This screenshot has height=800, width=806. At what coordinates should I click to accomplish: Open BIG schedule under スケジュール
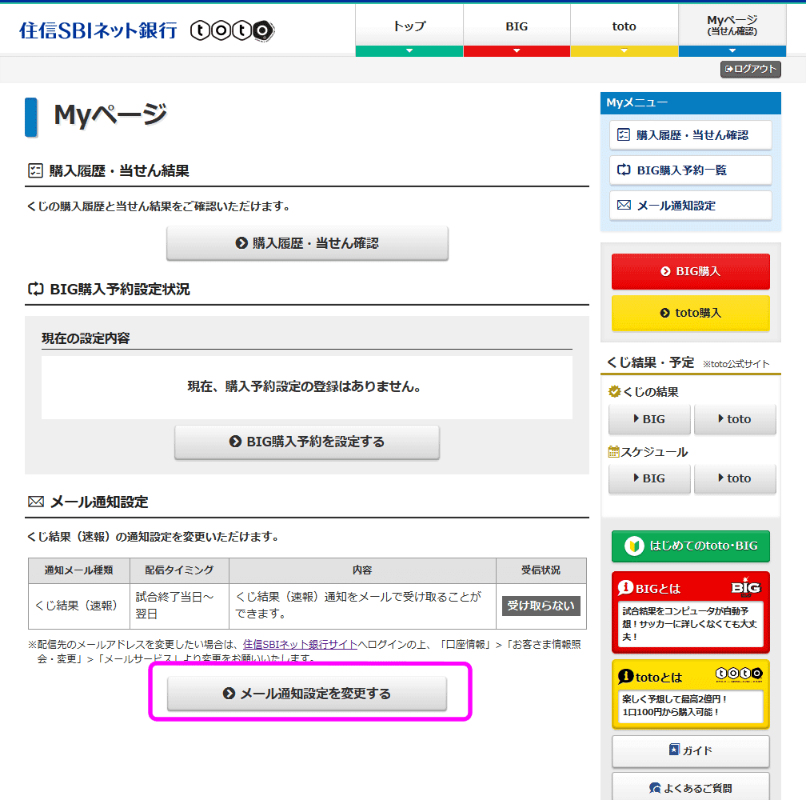click(x=649, y=478)
